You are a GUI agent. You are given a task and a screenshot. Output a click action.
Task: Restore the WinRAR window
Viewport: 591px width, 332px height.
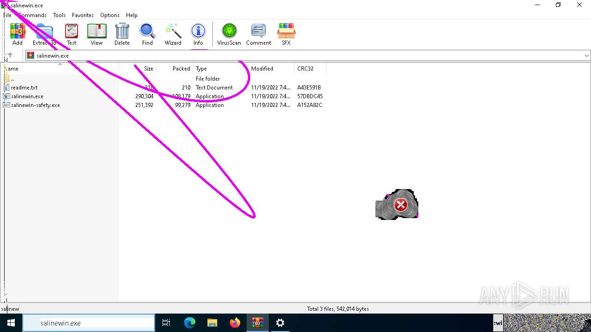click(558, 5)
